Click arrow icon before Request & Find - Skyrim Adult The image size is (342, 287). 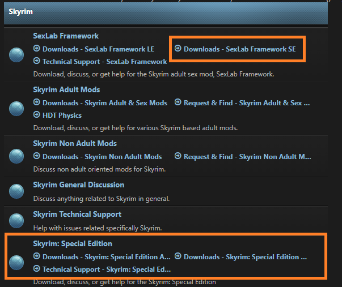pyautogui.click(x=178, y=102)
